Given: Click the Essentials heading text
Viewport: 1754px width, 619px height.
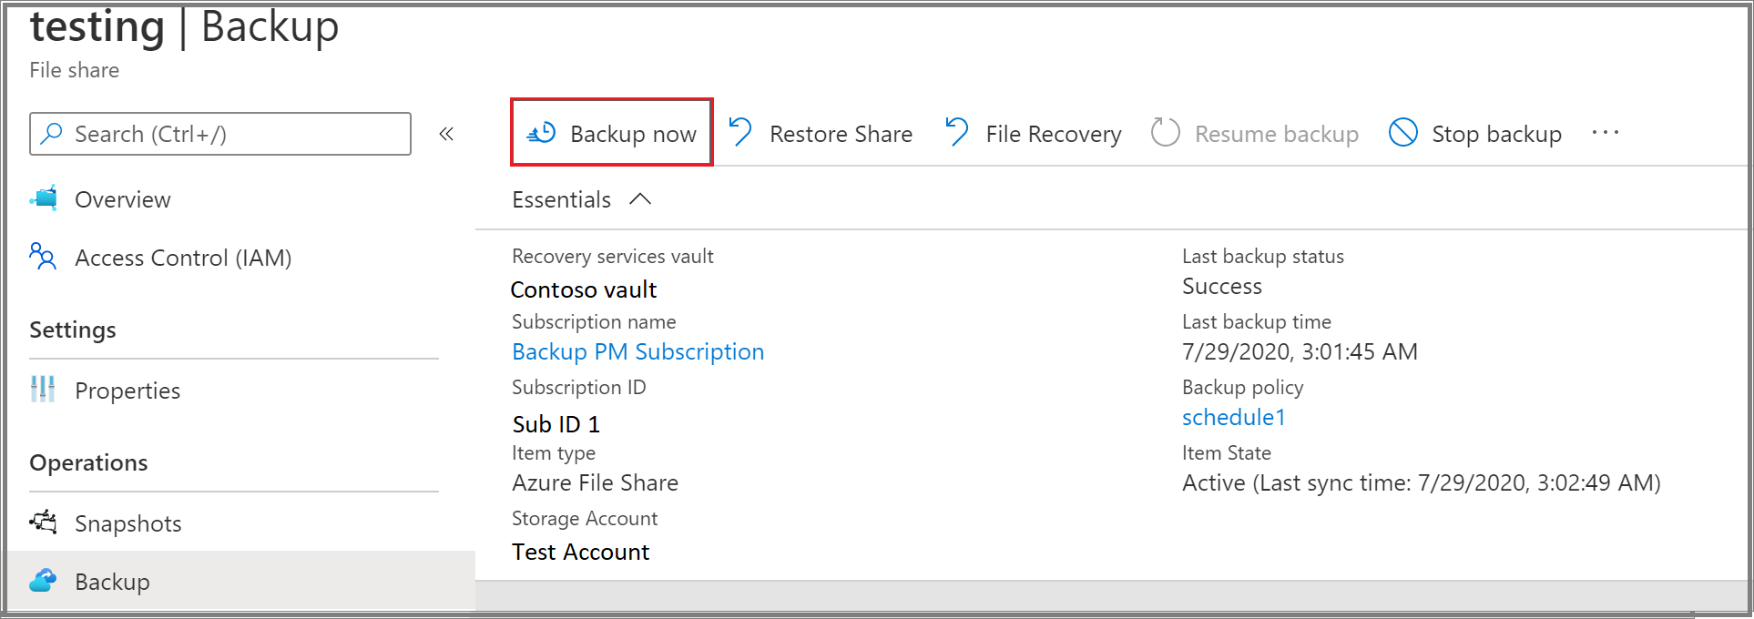Looking at the screenshot, I should (561, 199).
